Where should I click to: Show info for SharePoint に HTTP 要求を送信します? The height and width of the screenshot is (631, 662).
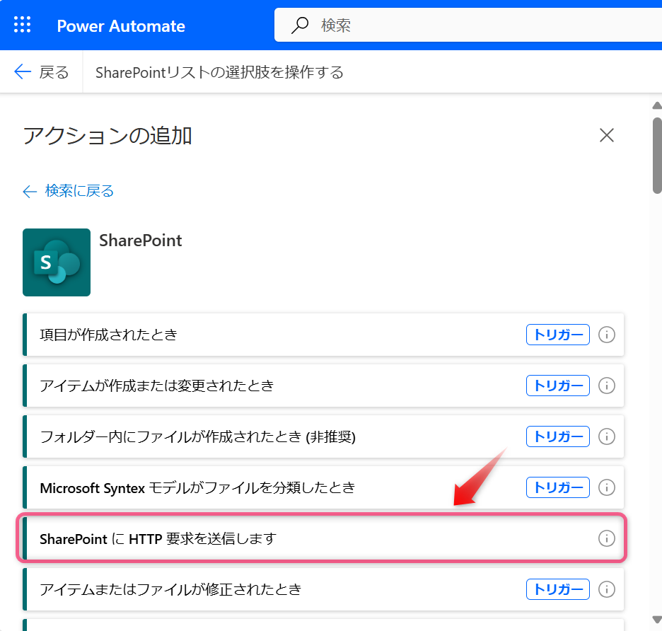tap(607, 538)
